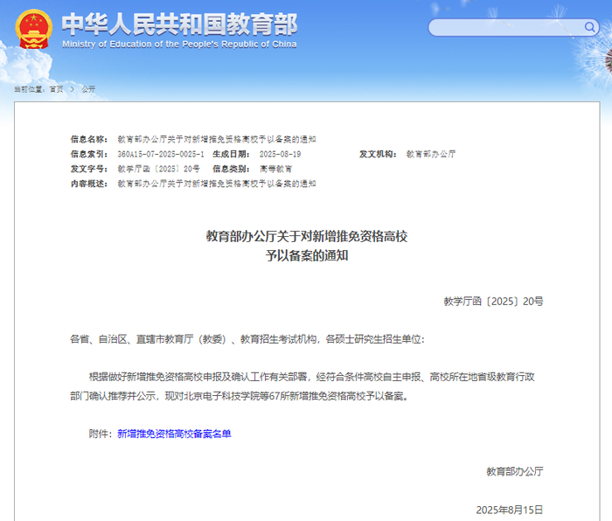Click the 内容概述 summary text

click(x=217, y=184)
